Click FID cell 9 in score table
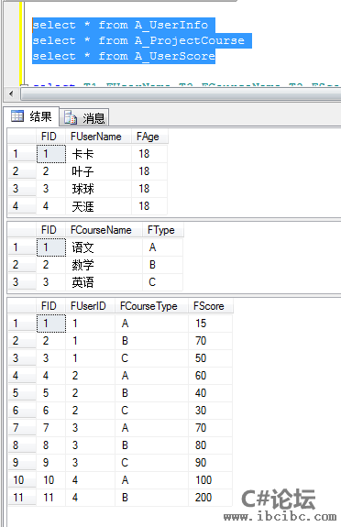 click(x=51, y=463)
